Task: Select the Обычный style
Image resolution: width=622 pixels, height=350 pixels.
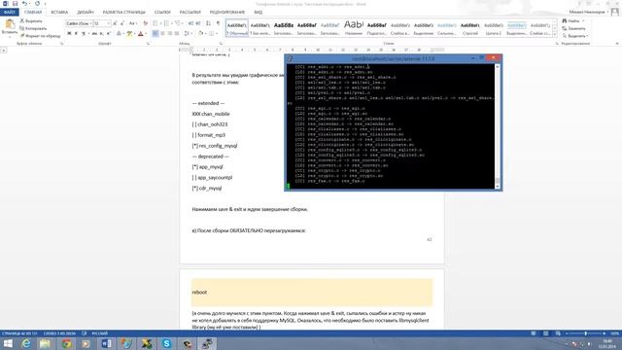Action: pyautogui.click(x=237, y=28)
